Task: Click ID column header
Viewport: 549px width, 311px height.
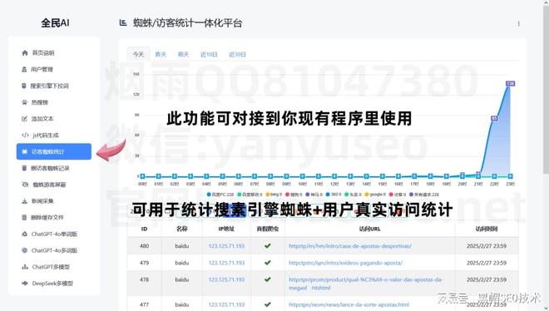Action: [144, 229]
